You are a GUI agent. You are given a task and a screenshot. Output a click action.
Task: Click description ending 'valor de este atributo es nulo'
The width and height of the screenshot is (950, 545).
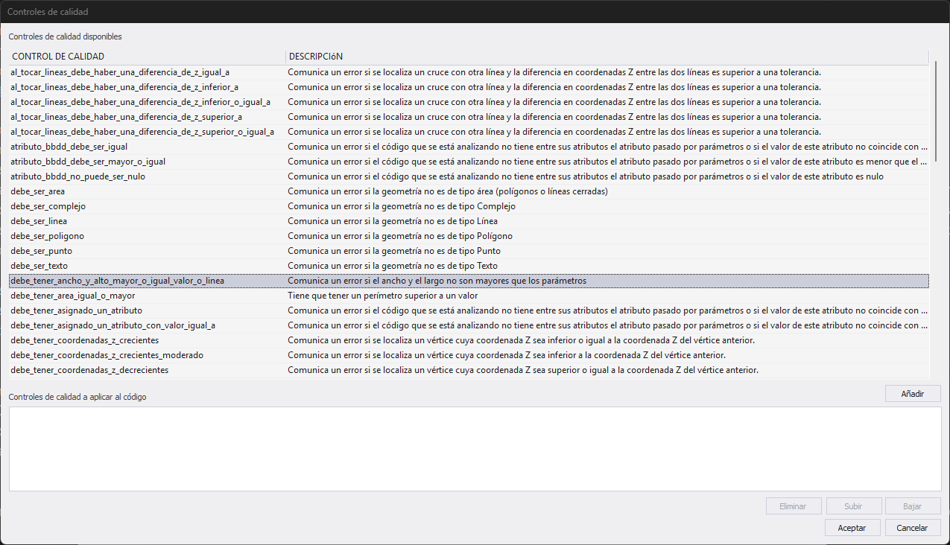[x=586, y=176]
